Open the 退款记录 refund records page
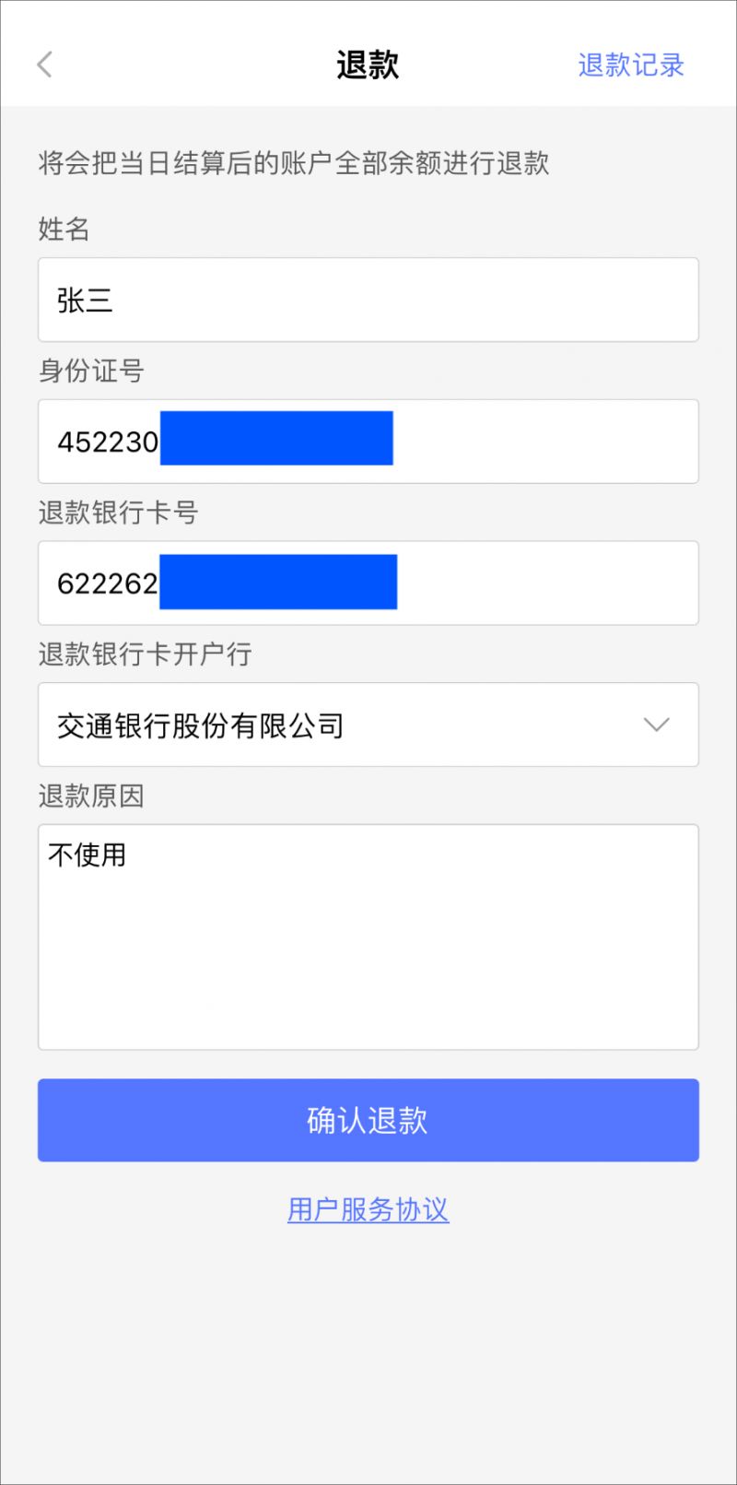737x1485 pixels. coord(631,65)
